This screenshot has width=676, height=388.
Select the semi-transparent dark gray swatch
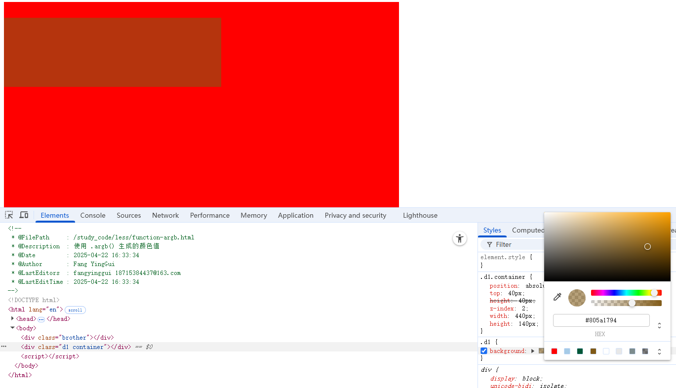[645, 351]
